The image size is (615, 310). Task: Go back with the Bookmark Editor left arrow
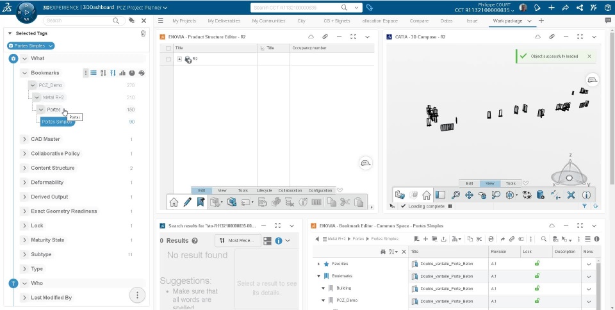317,239
